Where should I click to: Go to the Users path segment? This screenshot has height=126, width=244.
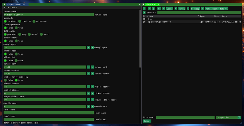(170, 9)
